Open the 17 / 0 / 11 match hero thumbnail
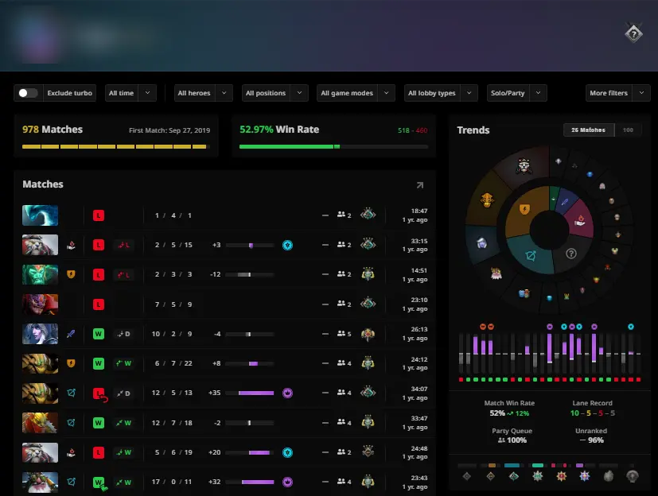This screenshot has height=496, width=658. 40,482
